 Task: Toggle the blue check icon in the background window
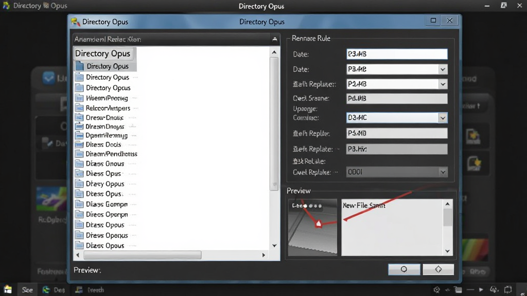pyautogui.click(x=49, y=78)
